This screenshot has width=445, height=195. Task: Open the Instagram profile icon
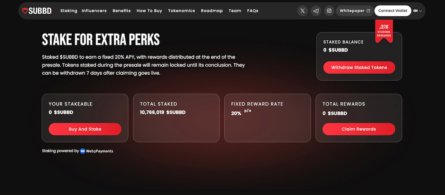pos(329,11)
